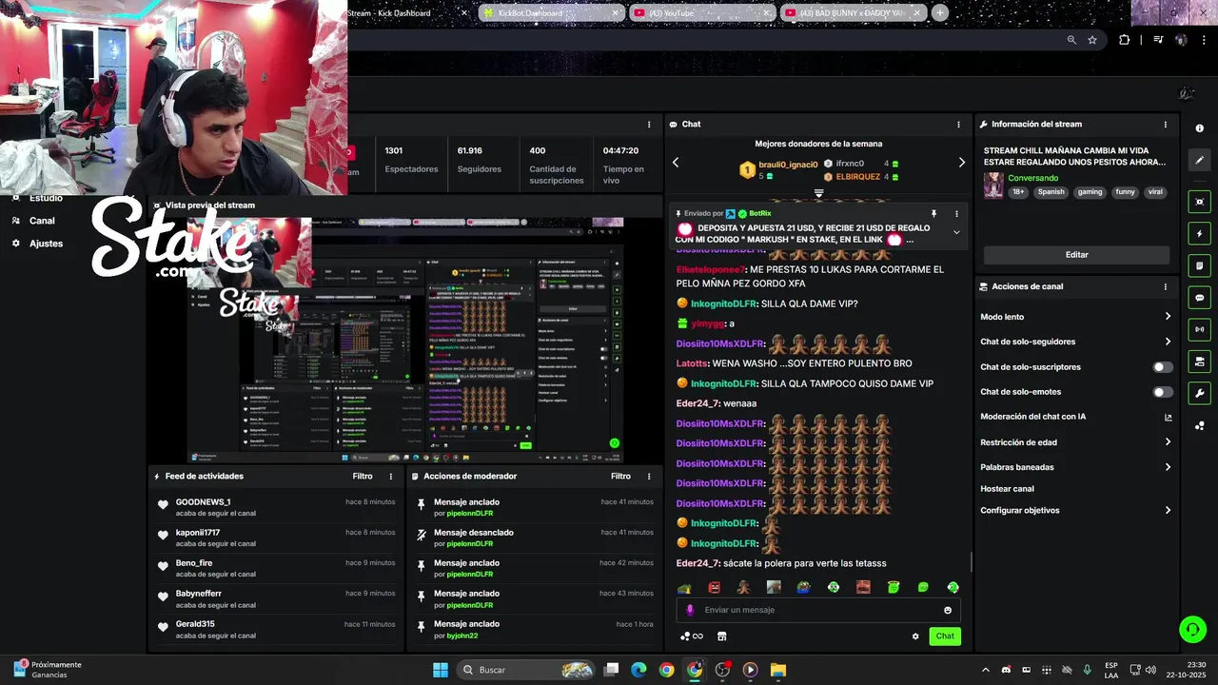The height and width of the screenshot is (685, 1218).
Task: Click the green Chat send button
Action: (x=945, y=636)
